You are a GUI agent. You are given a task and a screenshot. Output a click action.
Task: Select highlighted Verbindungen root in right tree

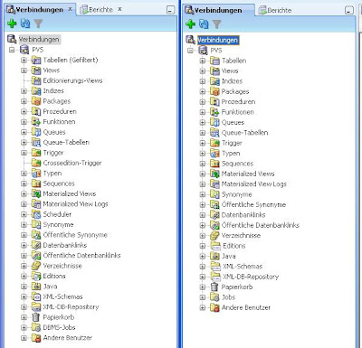(218, 40)
